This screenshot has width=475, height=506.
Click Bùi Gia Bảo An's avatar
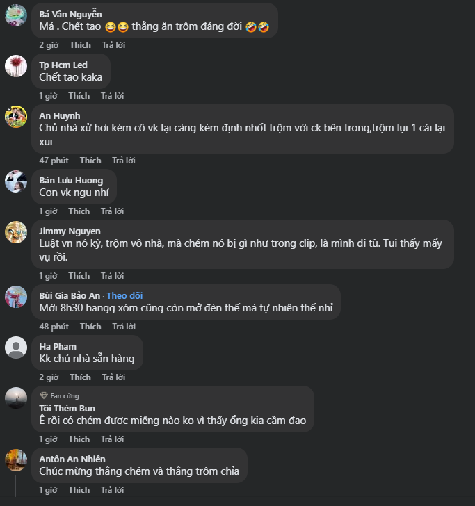coord(16,297)
